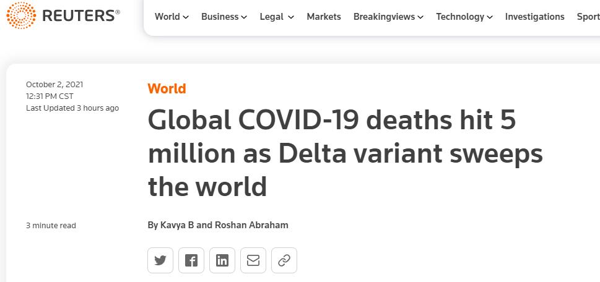Open author Kavya B's profile
Image resolution: width=600 pixels, height=282 pixels.
click(x=176, y=225)
